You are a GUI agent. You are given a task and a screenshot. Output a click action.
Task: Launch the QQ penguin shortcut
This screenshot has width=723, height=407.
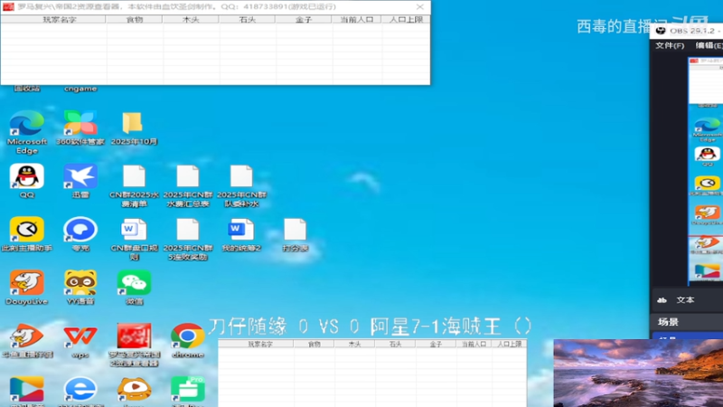tap(27, 180)
